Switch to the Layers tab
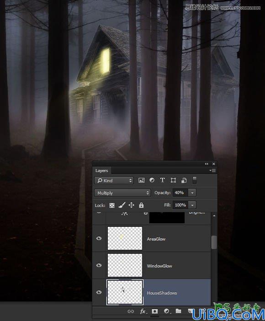 102,171
